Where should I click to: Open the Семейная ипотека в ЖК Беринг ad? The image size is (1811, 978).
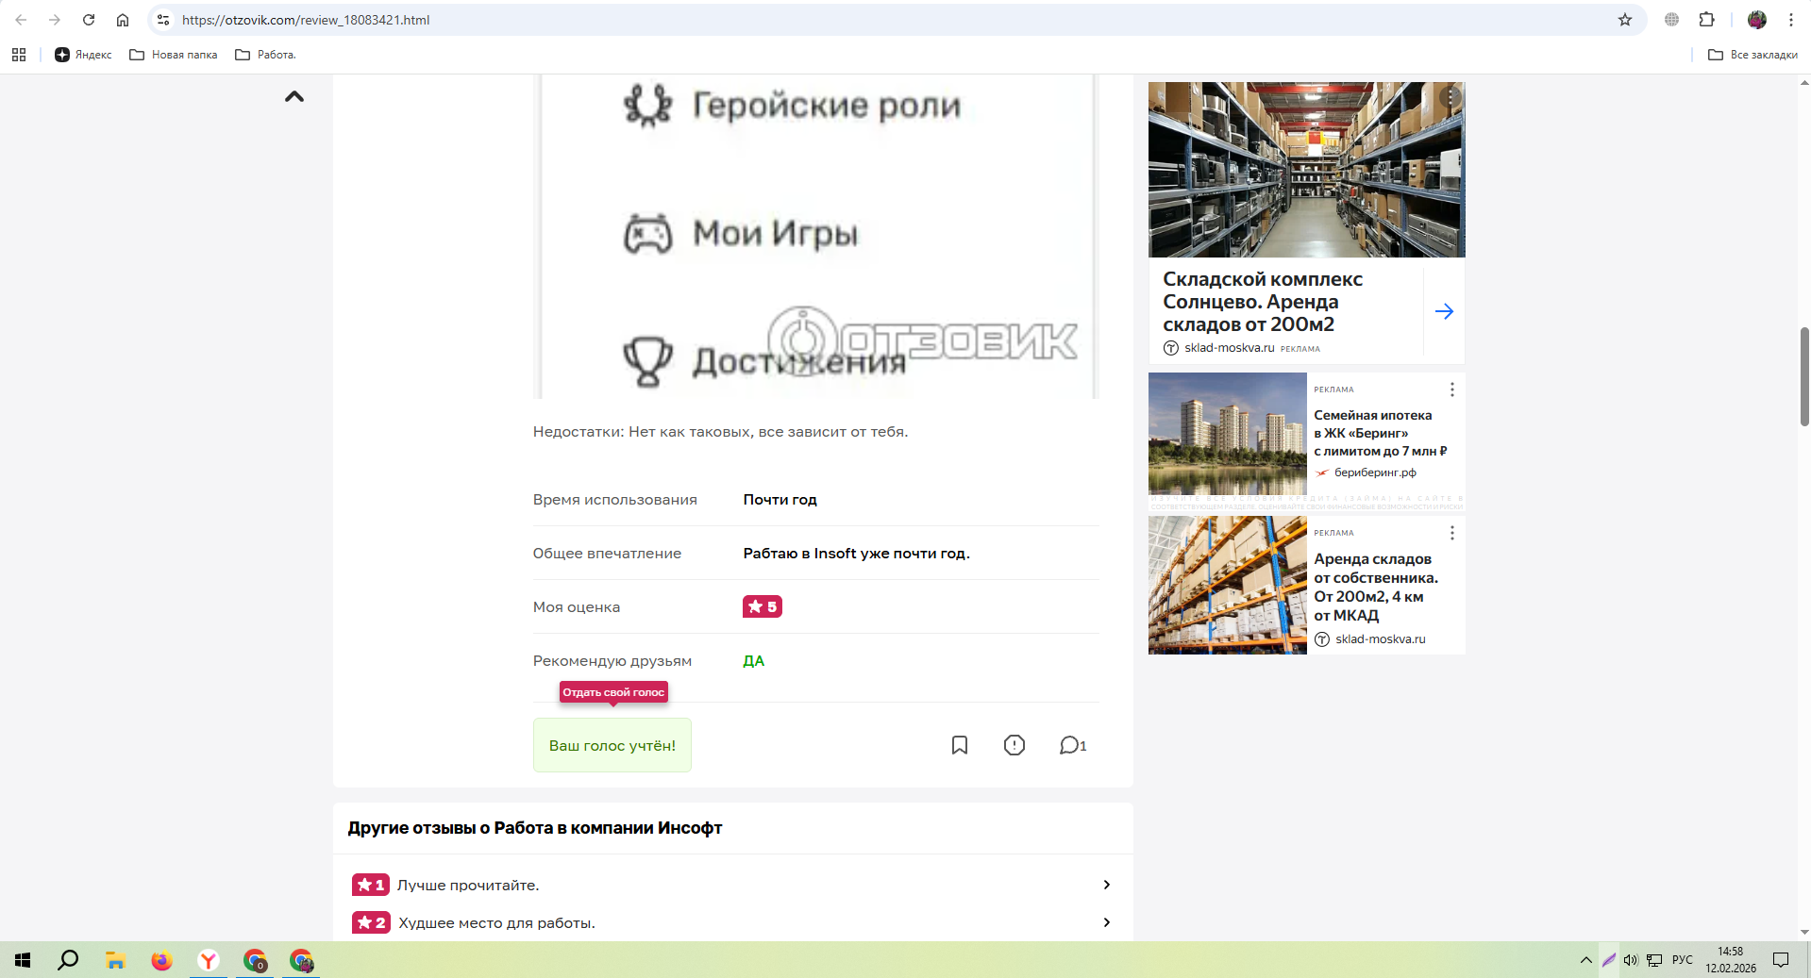click(x=1381, y=433)
